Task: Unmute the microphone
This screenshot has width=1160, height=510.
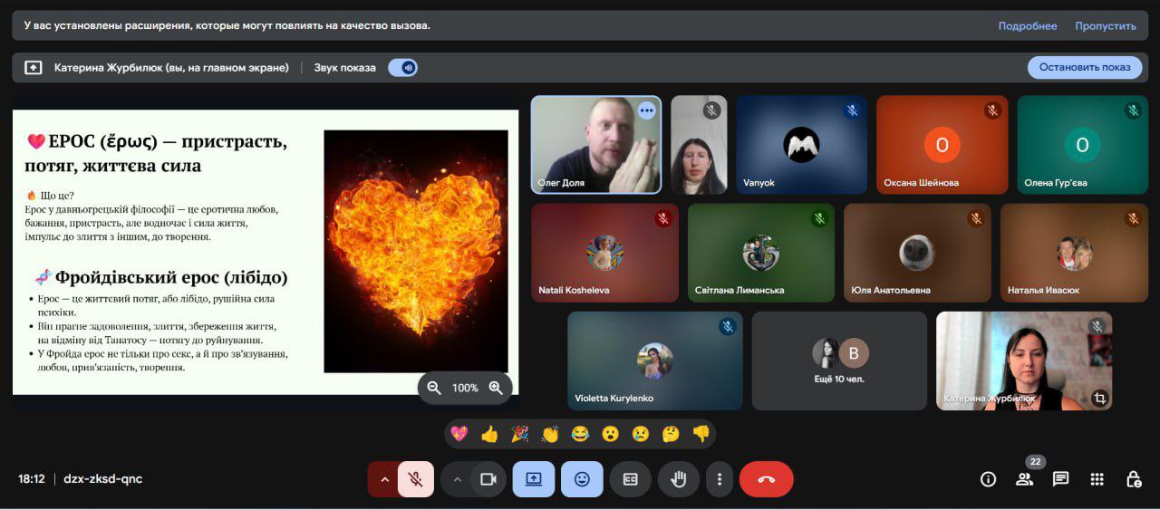Action: [416, 479]
